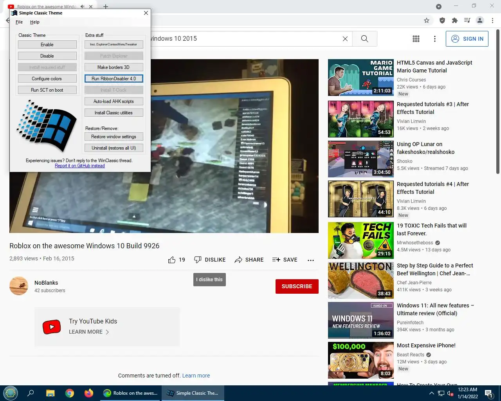The image size is (501, 401).
Task: Click the Pureinfotech channel name
Action: (410, 323)
